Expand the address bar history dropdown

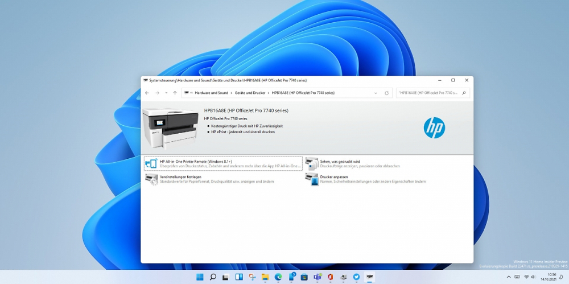click(376, 93)
